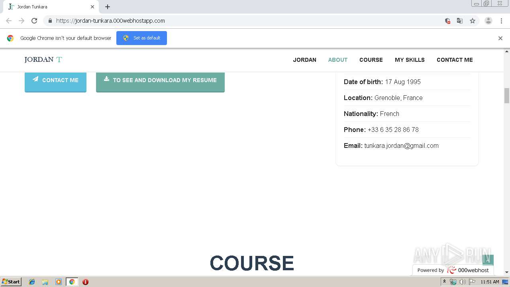
Task: Click the Chrome taskbar icon
Action: (x=72, y=282)
